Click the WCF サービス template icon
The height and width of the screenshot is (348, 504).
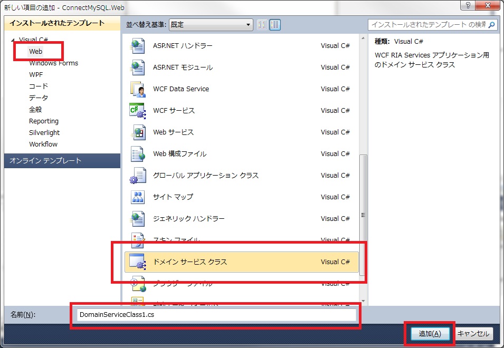[x=138, y=111]
